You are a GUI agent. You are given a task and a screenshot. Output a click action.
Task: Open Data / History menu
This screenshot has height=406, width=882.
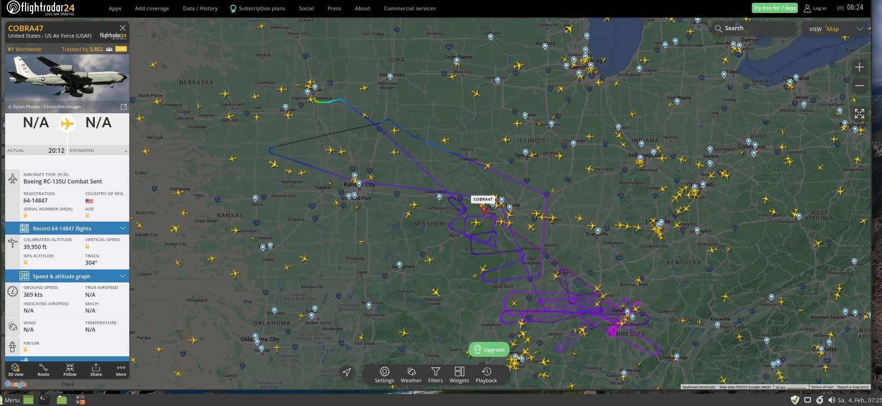pos(200,8)
